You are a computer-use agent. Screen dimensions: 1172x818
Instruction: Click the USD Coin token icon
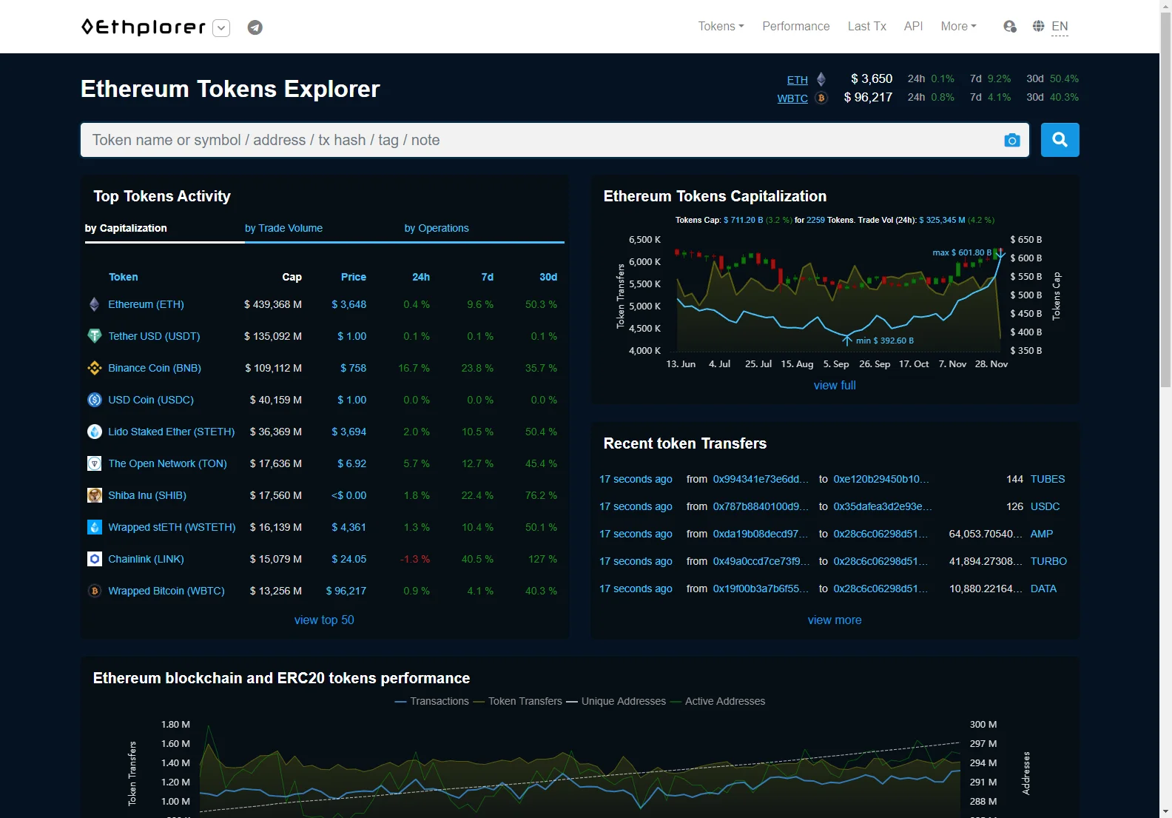coord(94,400)
